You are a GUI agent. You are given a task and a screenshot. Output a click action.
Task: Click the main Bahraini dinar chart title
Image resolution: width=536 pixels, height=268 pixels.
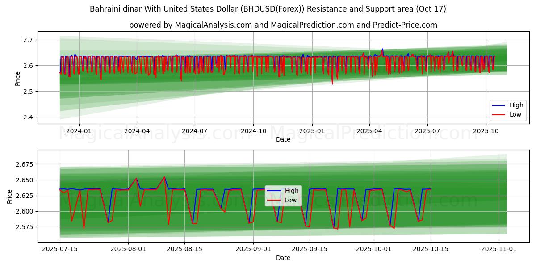click(268, 9)
